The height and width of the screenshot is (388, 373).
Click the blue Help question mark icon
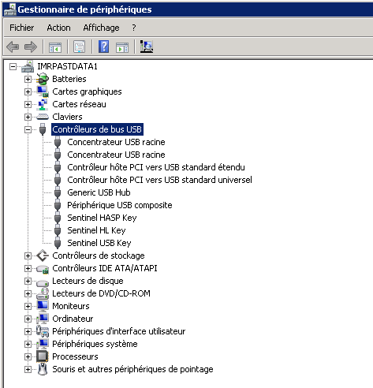(104, 47)
